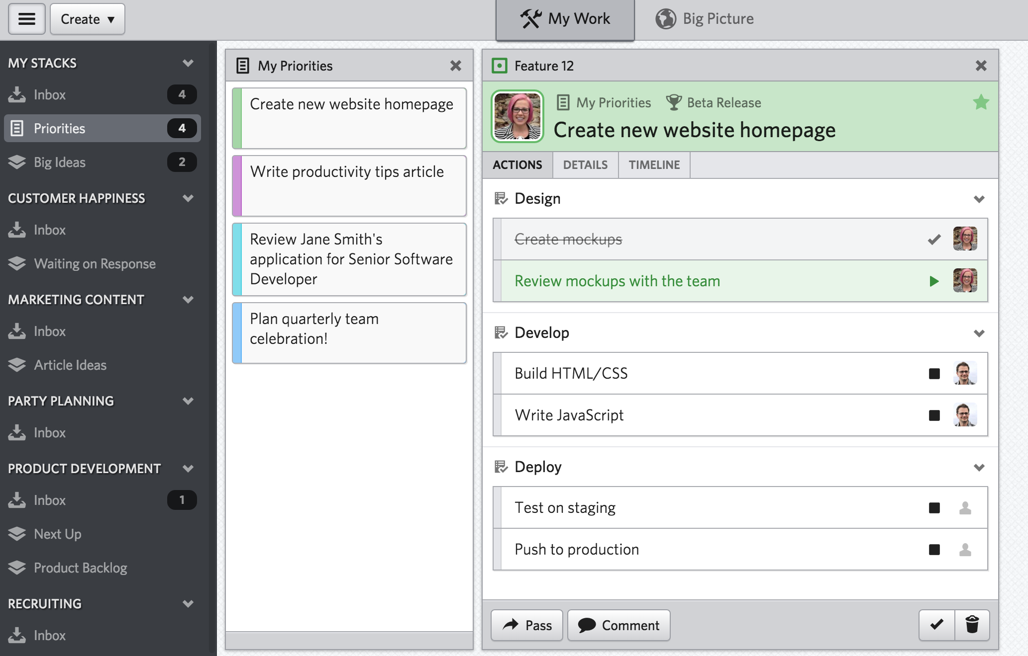Open the hamburger menu icon
This screenshot has height=656, width=1028.
[27, 19]
